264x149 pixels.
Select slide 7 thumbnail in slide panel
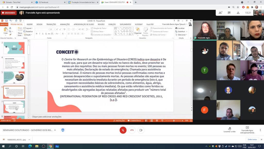(14, 107)
